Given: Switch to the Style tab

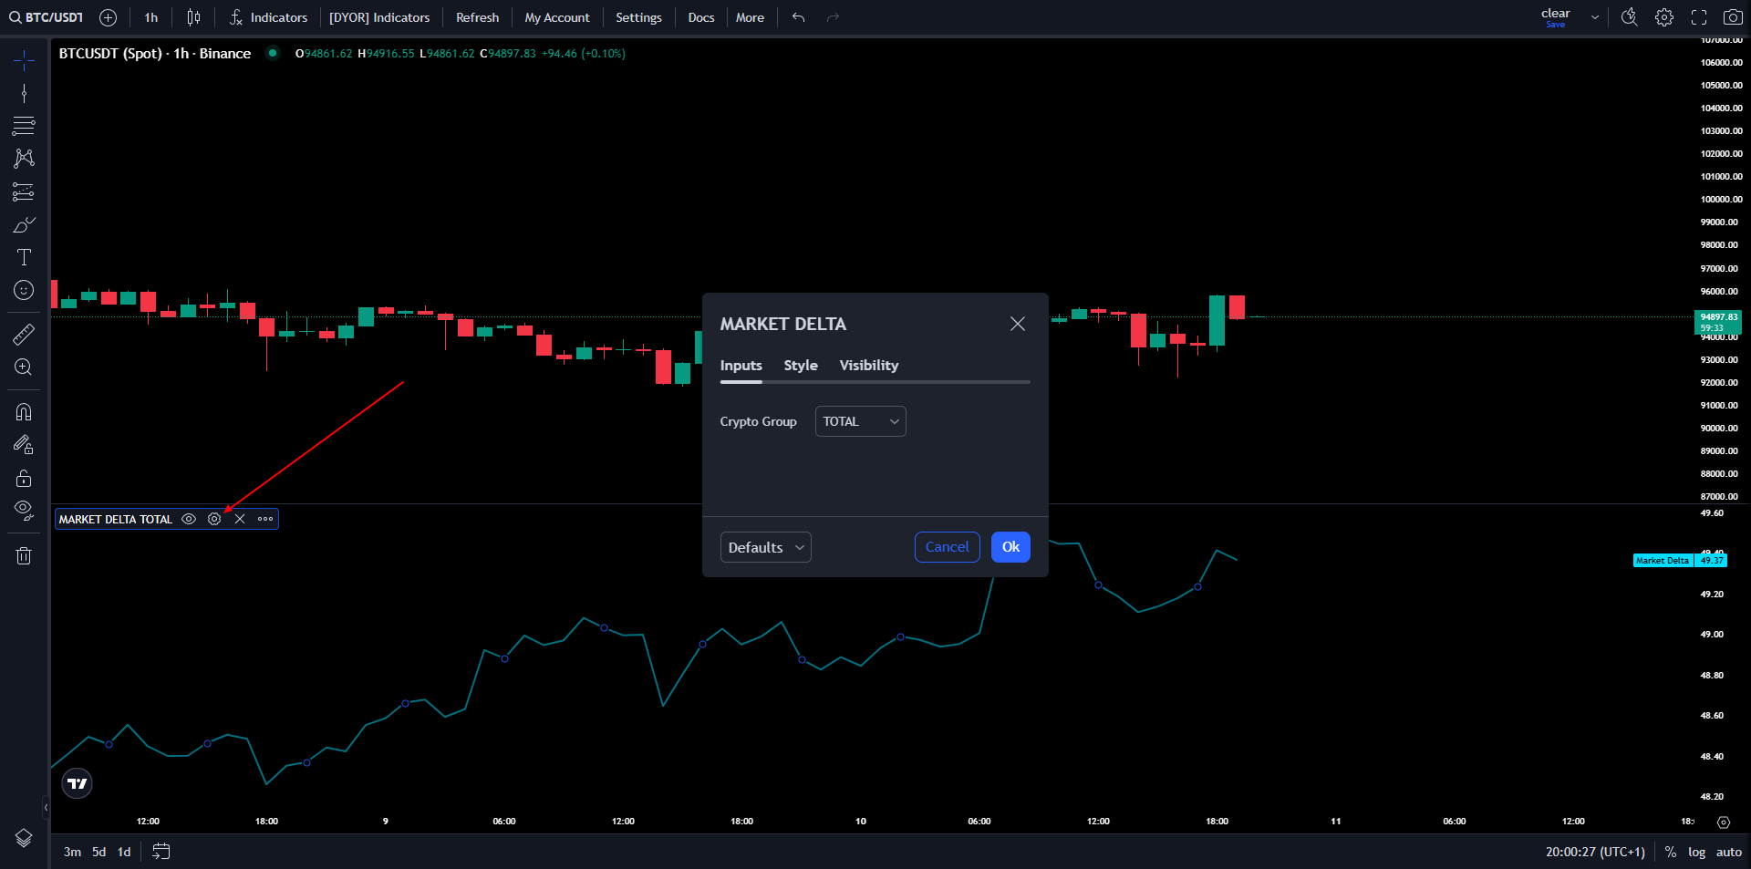Looking at the screenshot, I should pos(801,365).
